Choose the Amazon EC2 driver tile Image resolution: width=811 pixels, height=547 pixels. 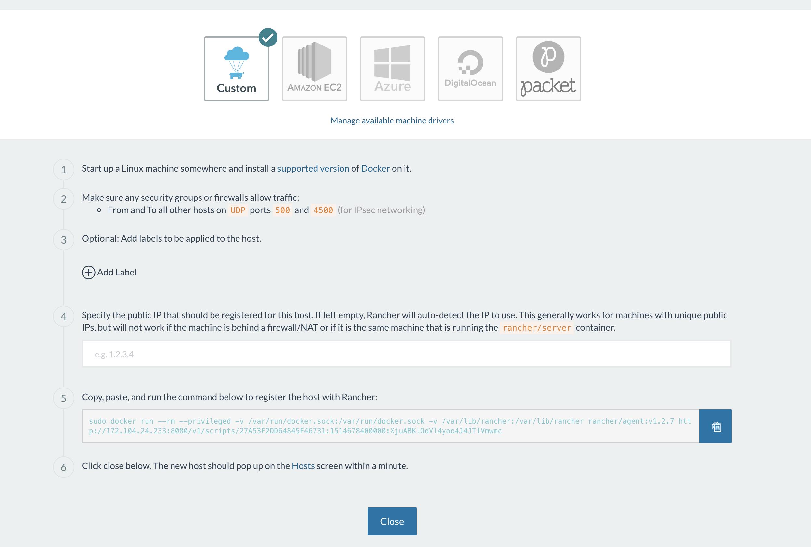click(314, 69)
